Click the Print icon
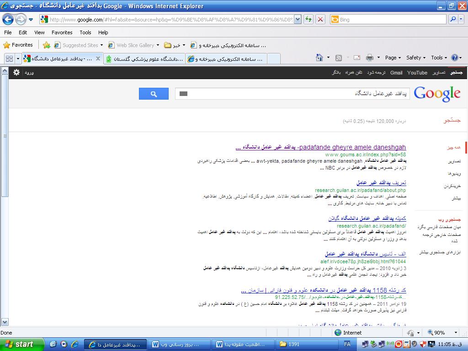The image size is (468, 351). (369, 58)
